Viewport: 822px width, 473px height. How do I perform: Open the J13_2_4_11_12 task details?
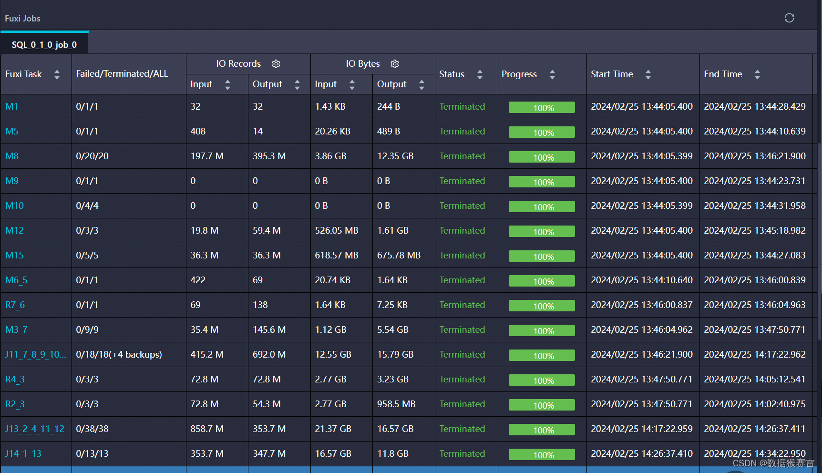pos(34,429)
